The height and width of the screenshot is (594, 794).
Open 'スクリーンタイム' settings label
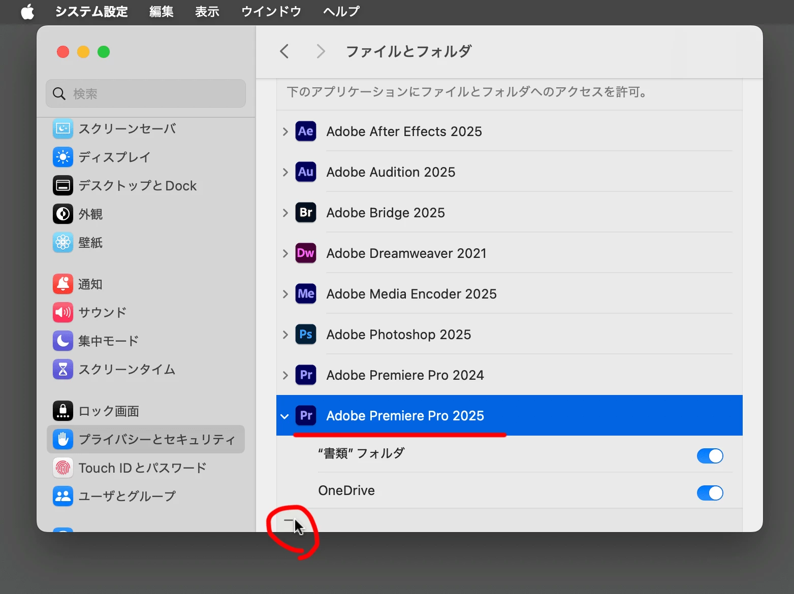[127, 370]
